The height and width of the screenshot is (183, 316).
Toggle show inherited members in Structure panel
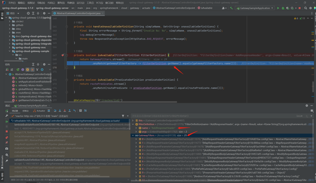tap(18, 70)
